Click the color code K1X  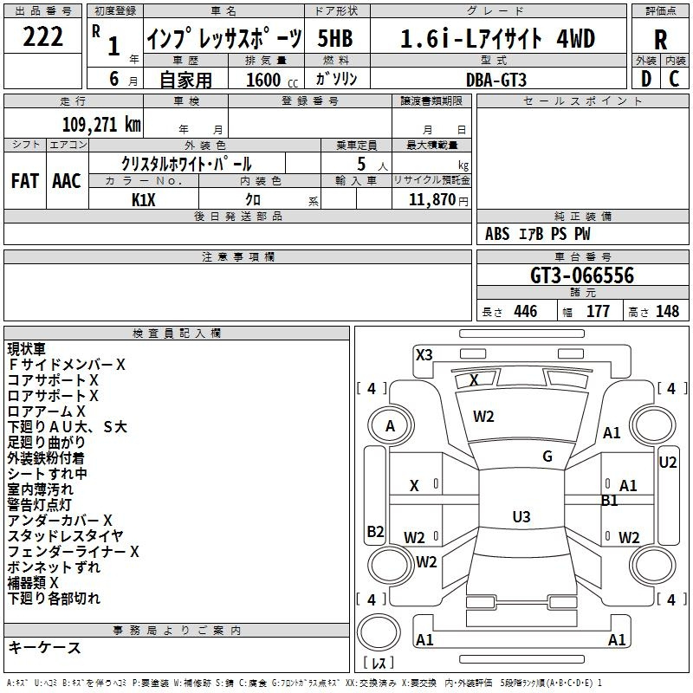(x=143, y=199)
